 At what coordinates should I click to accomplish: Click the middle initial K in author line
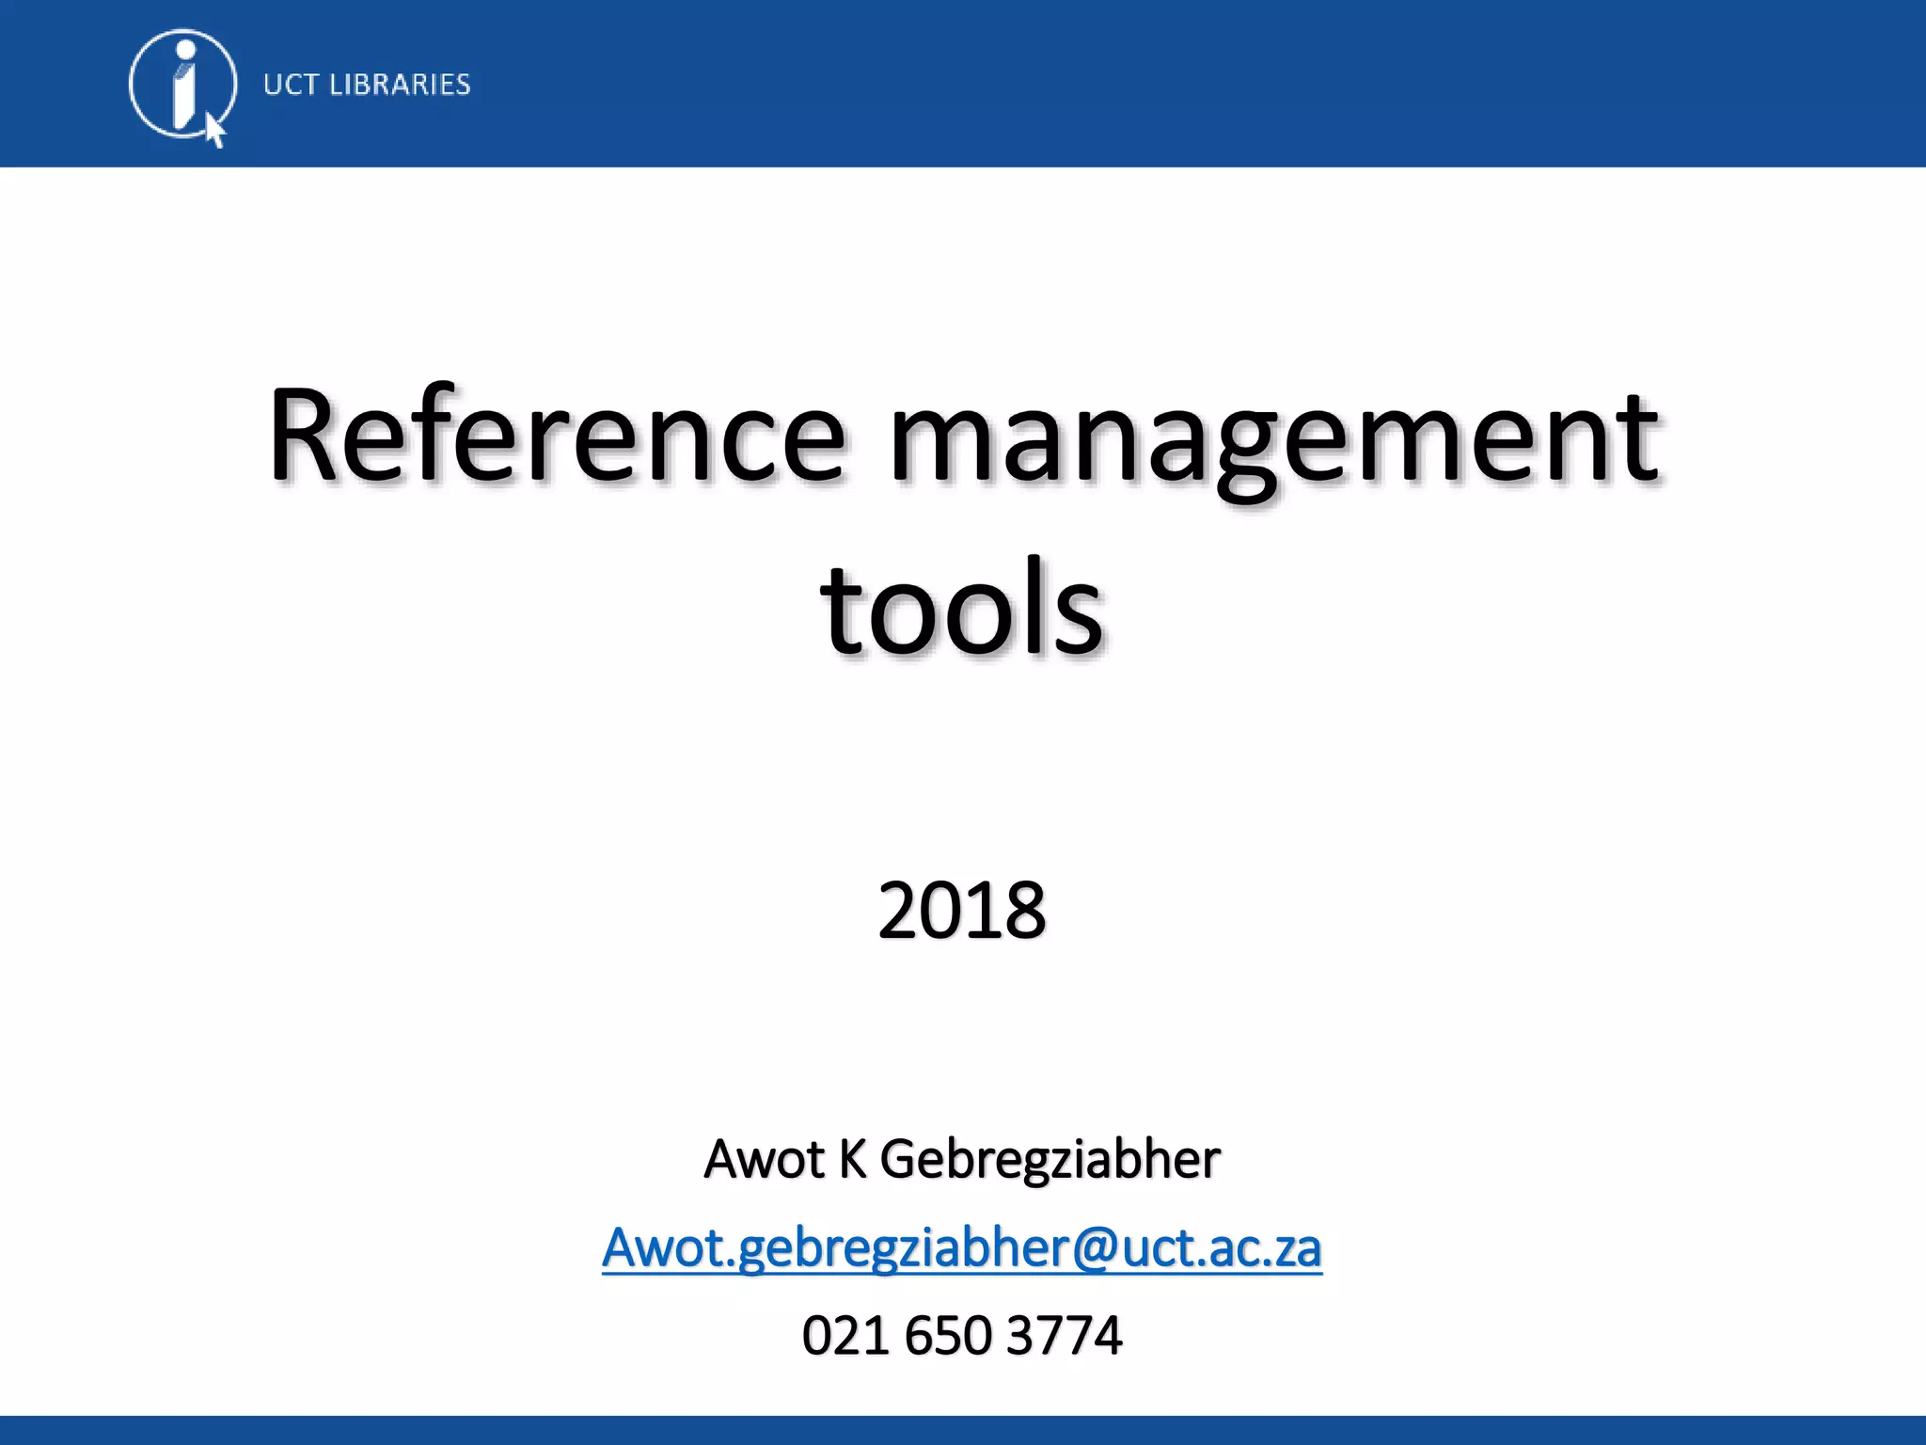[852, 1159]
